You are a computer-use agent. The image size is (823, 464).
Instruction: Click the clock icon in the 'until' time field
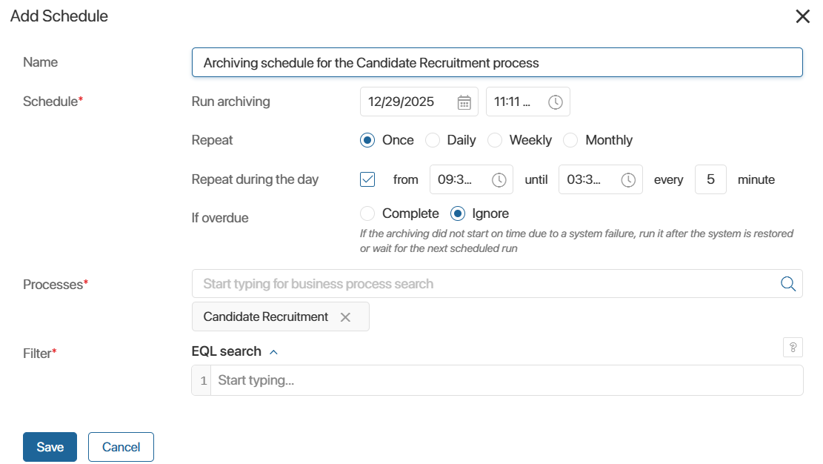[628, 180]
